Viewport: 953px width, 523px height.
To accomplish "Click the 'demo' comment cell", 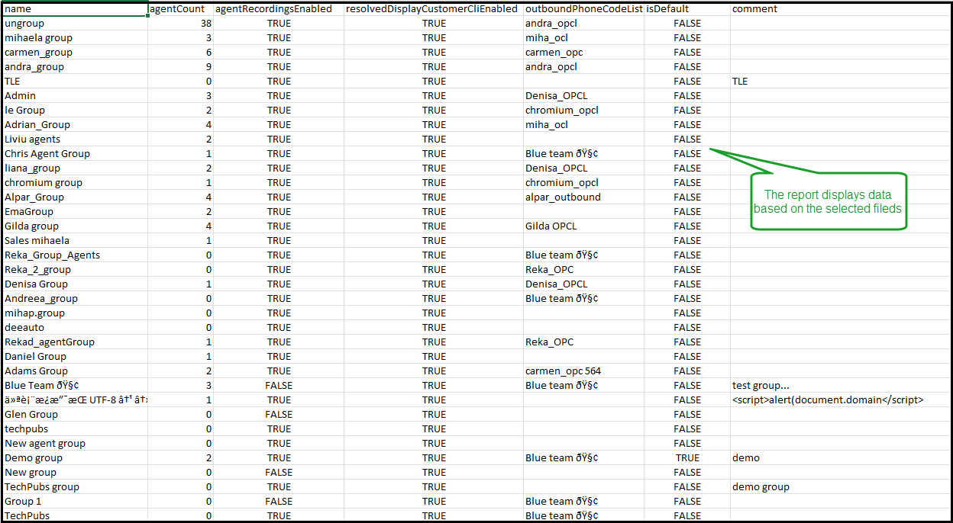I will pos(840,458).
